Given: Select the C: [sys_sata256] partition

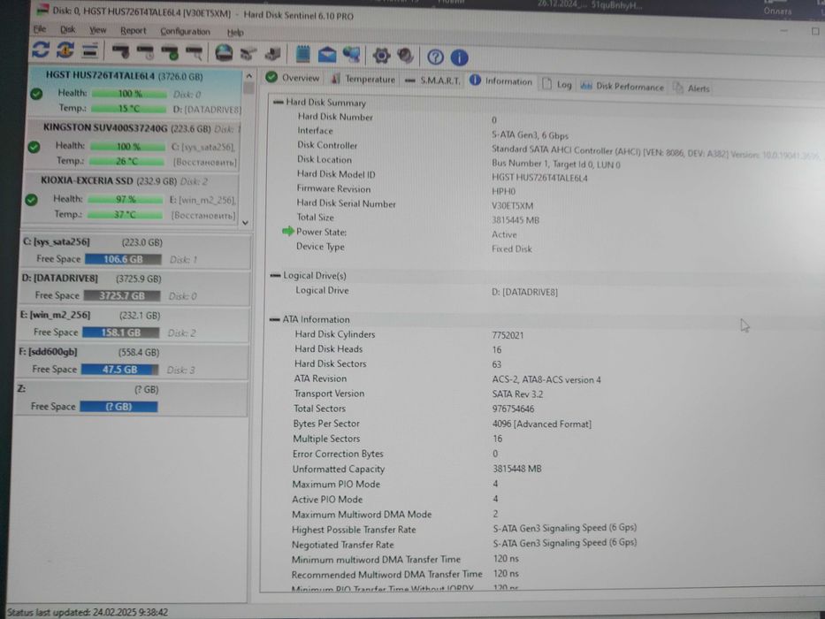Looking at the screenshot, I should point(135,250).
